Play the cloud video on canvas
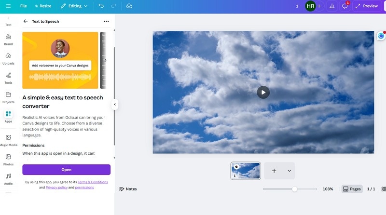Viewport: 386px width, 215px height. click(263, 92)
